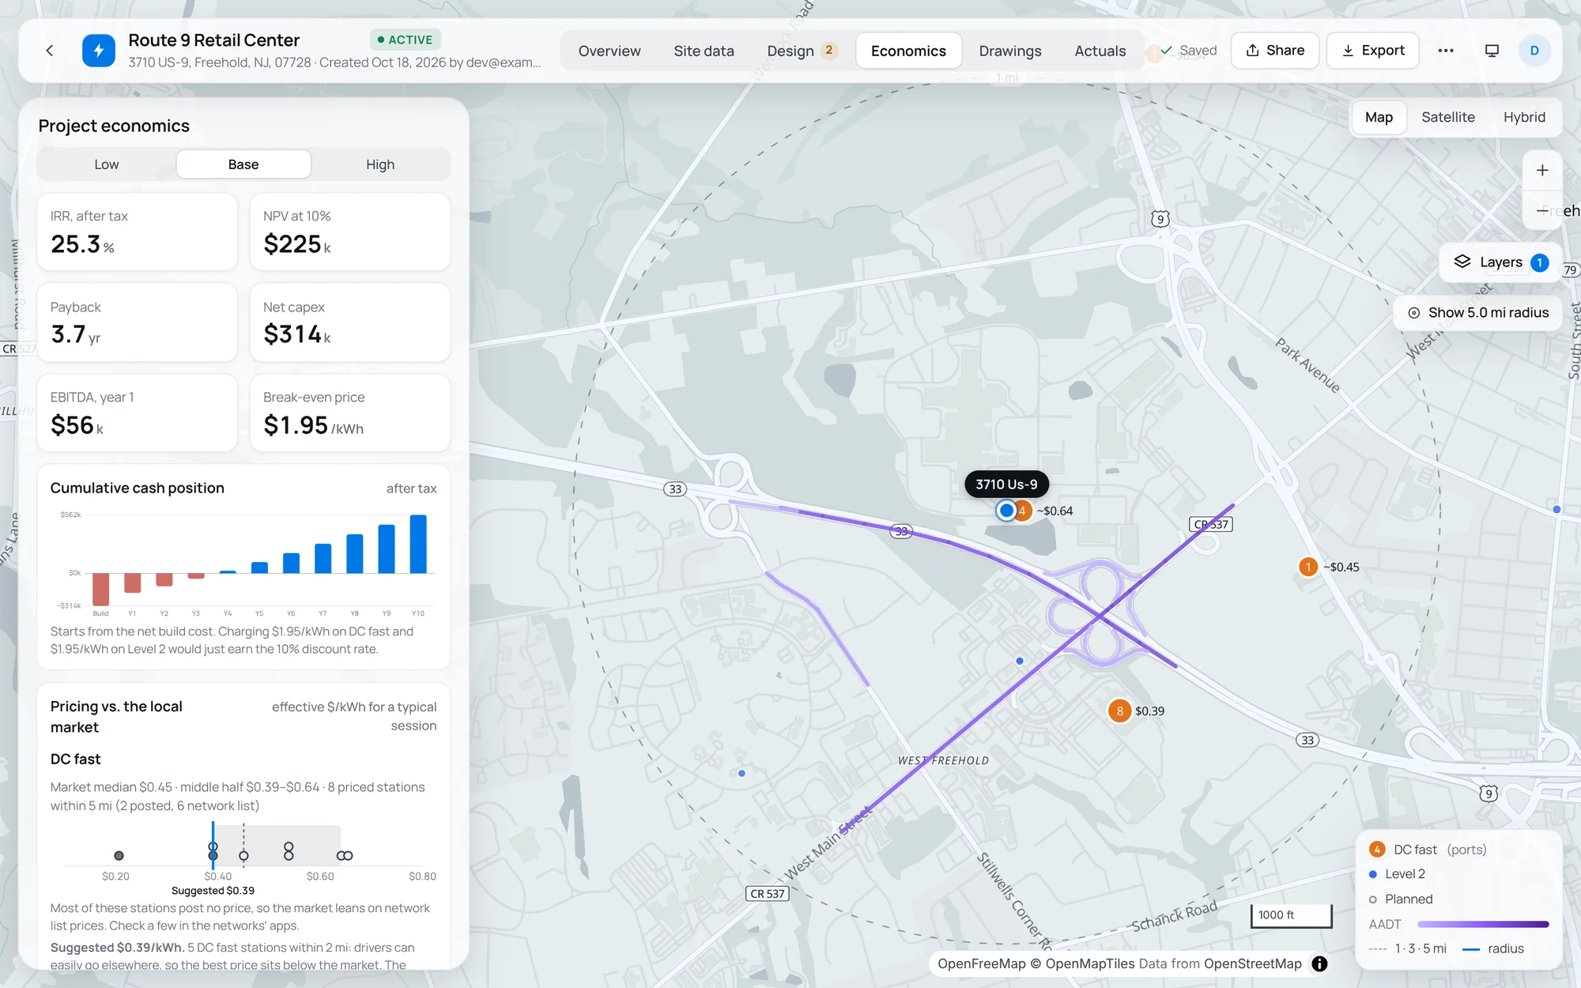This screenshot has width=1581, height=988.
Task: Open the Layers panel
Action: coord(1500,262)
